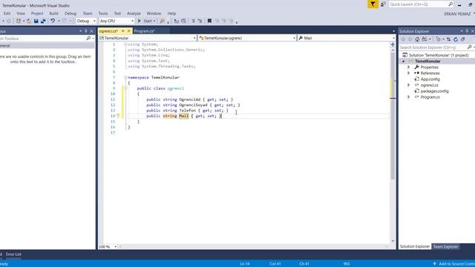Undo the last edit via toolbar
475x267 pixels.
pyautogui.click(x=53, y=21)
